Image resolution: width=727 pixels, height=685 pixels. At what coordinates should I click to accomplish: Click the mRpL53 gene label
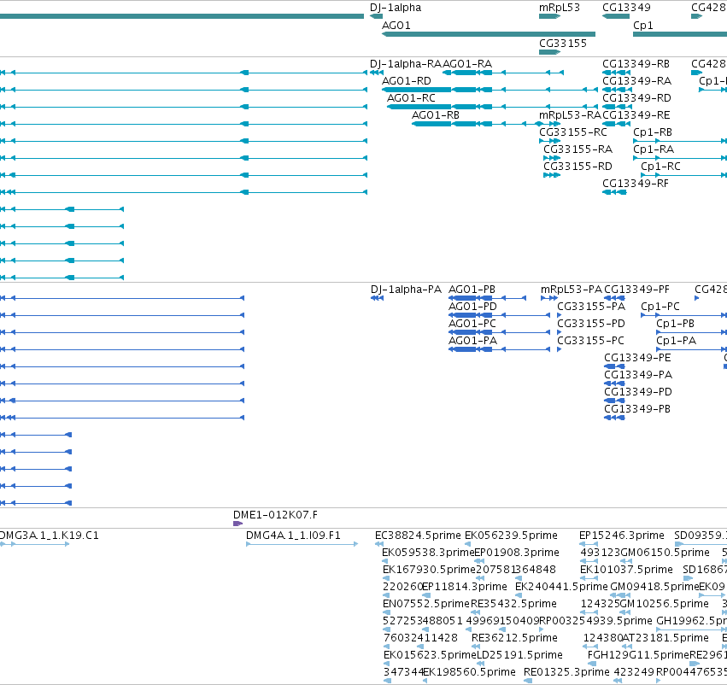click(560, 8)
